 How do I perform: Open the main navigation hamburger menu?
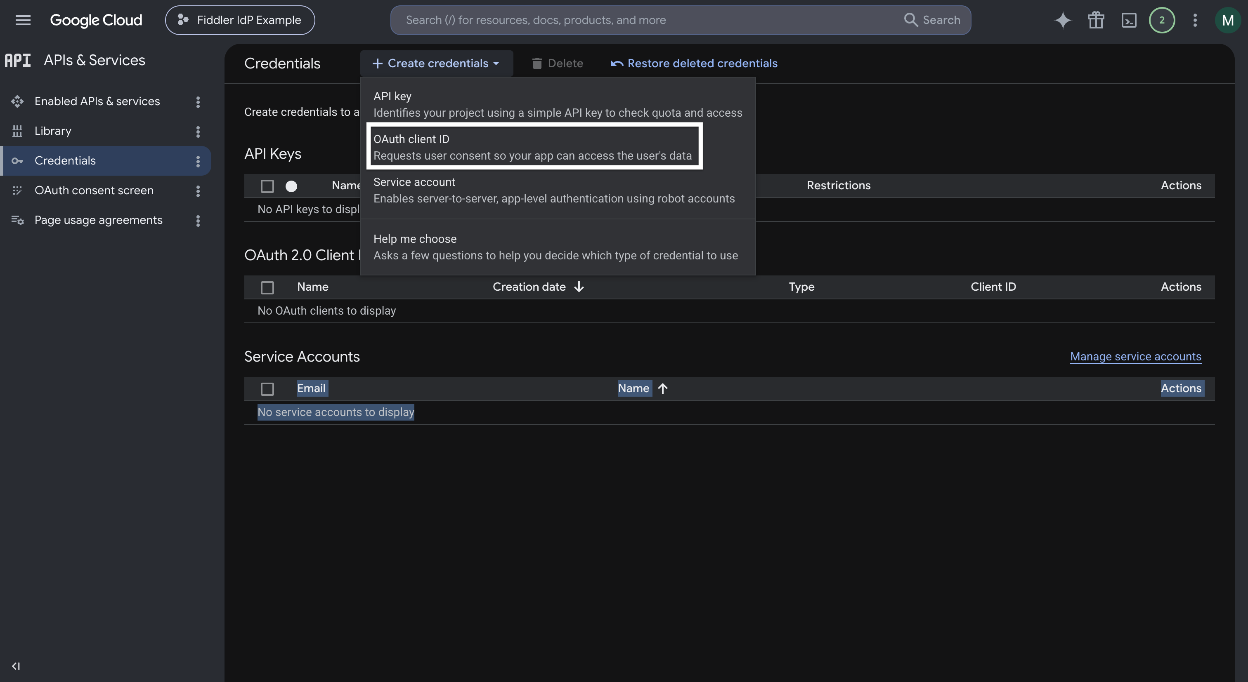click(23, 20)
